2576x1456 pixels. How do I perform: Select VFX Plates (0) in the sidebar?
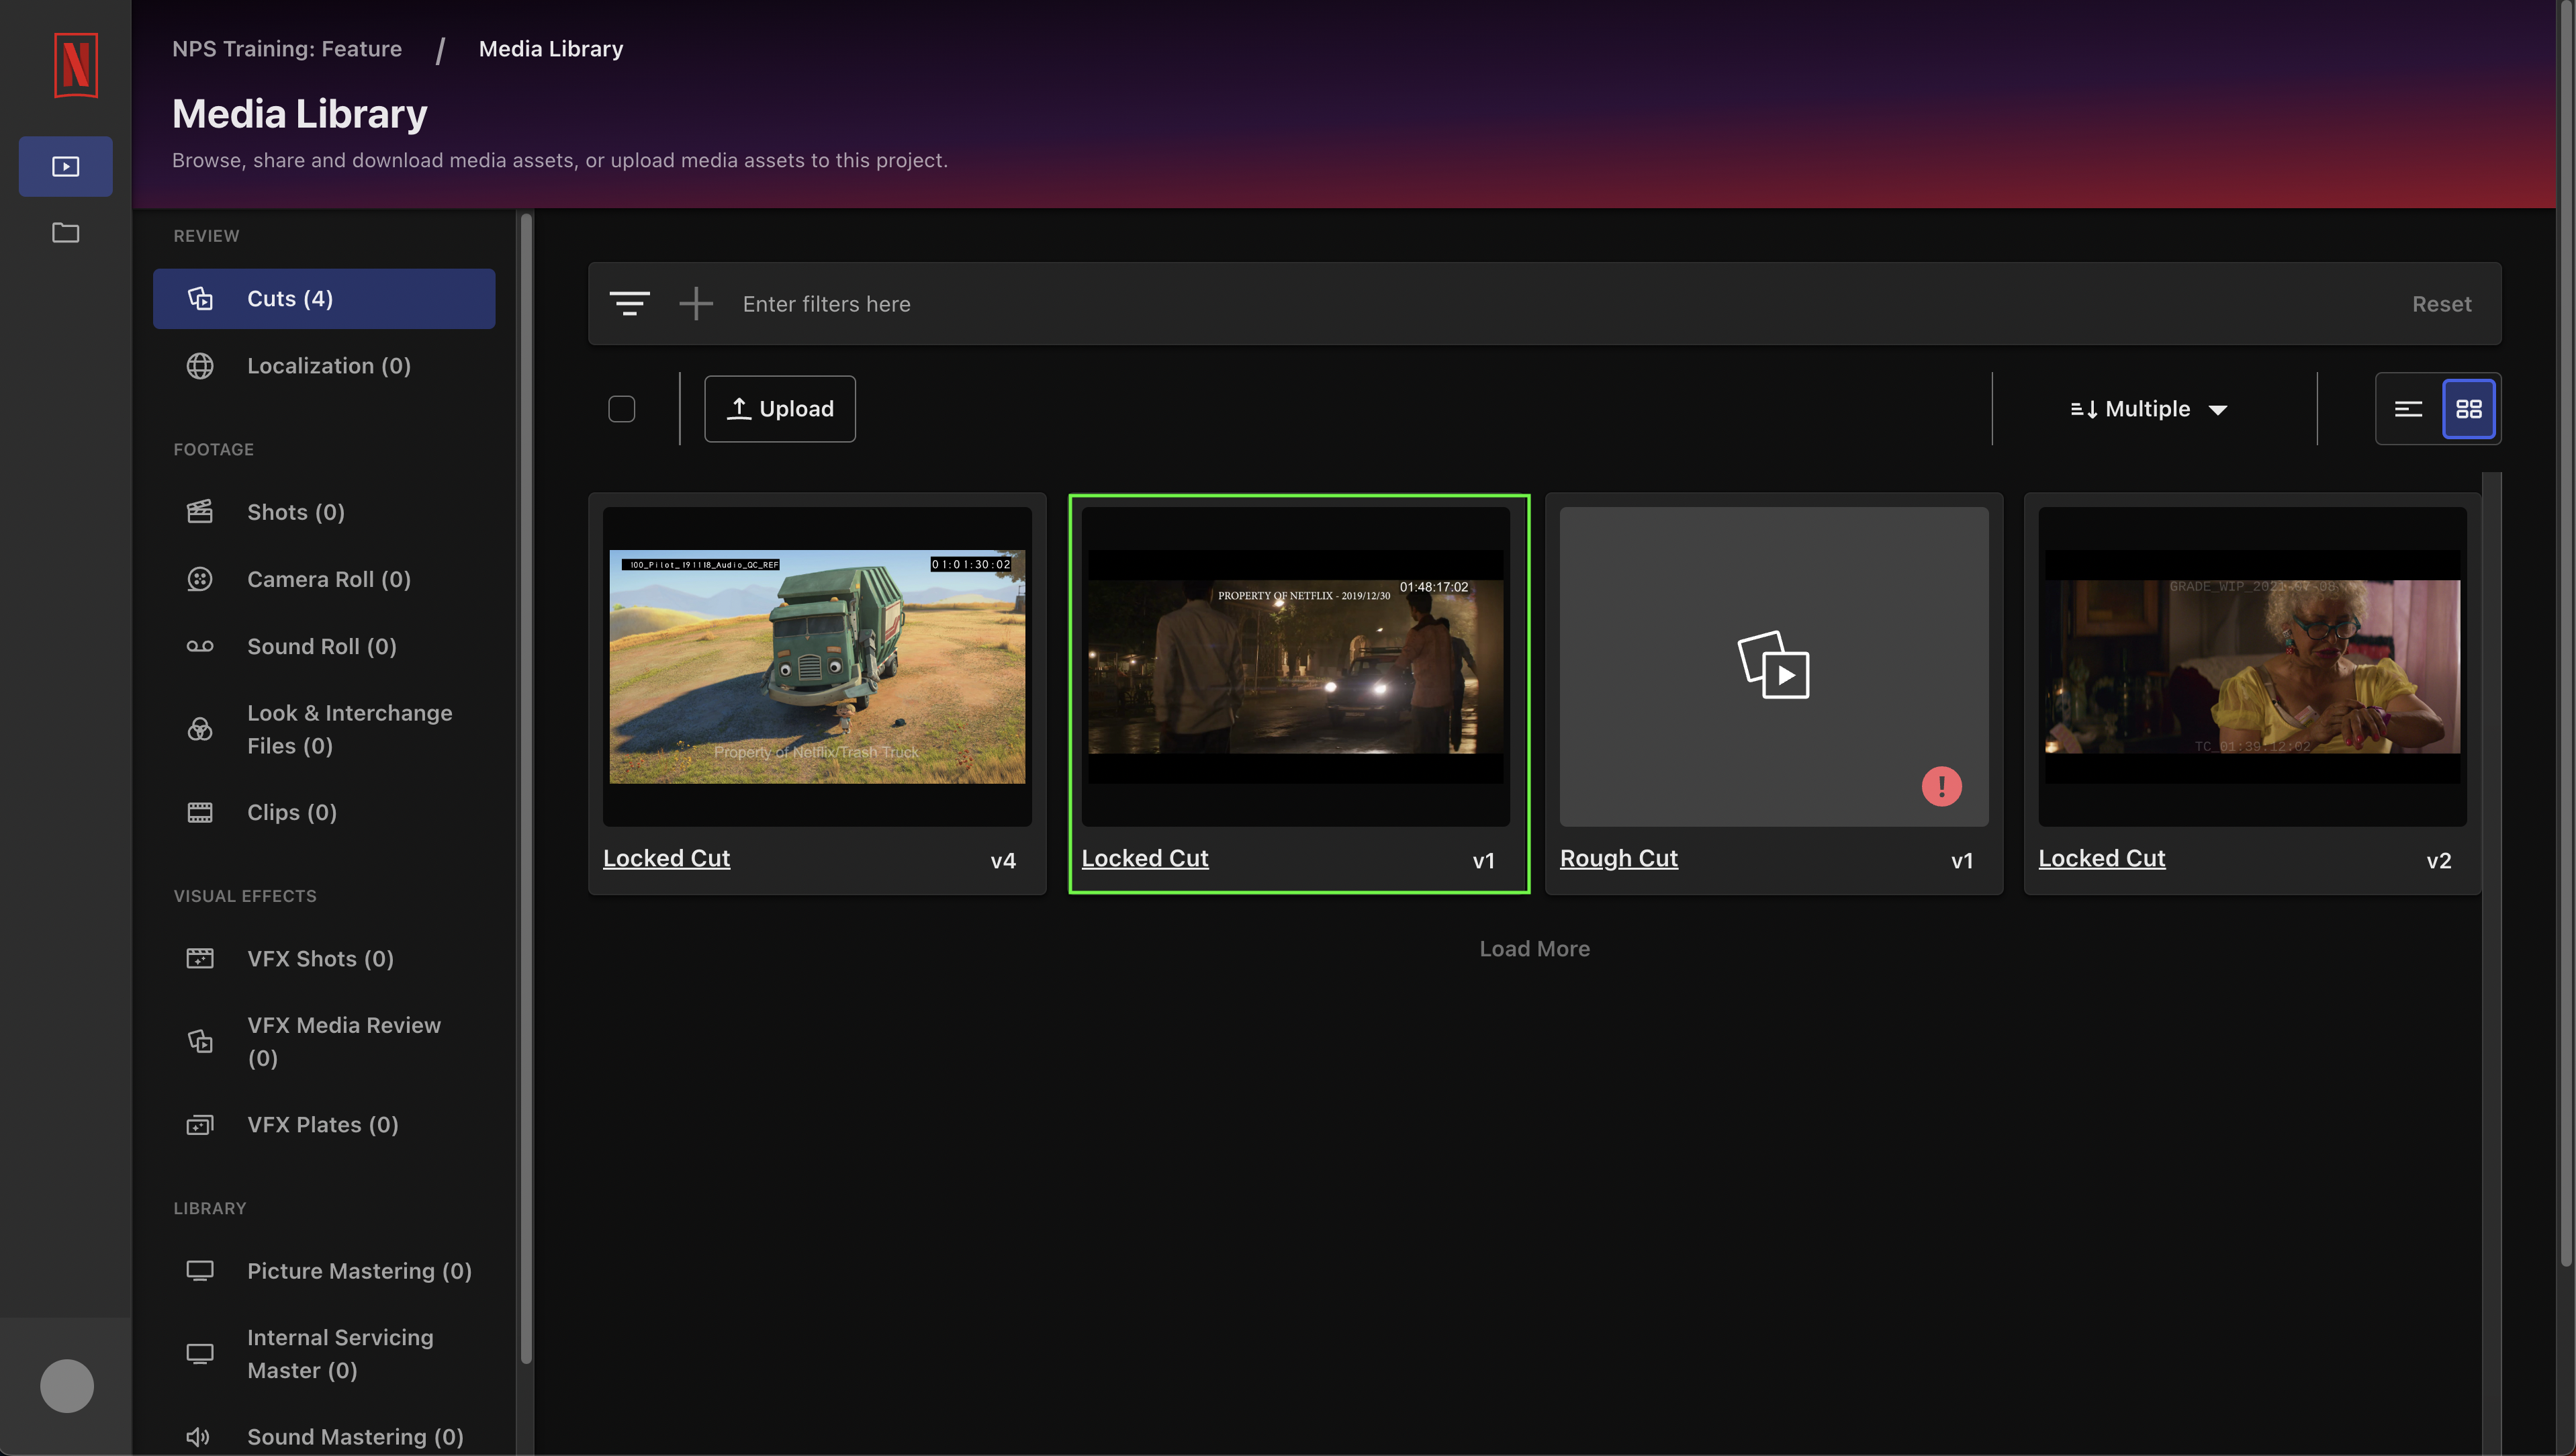(x=324, y=1125)
